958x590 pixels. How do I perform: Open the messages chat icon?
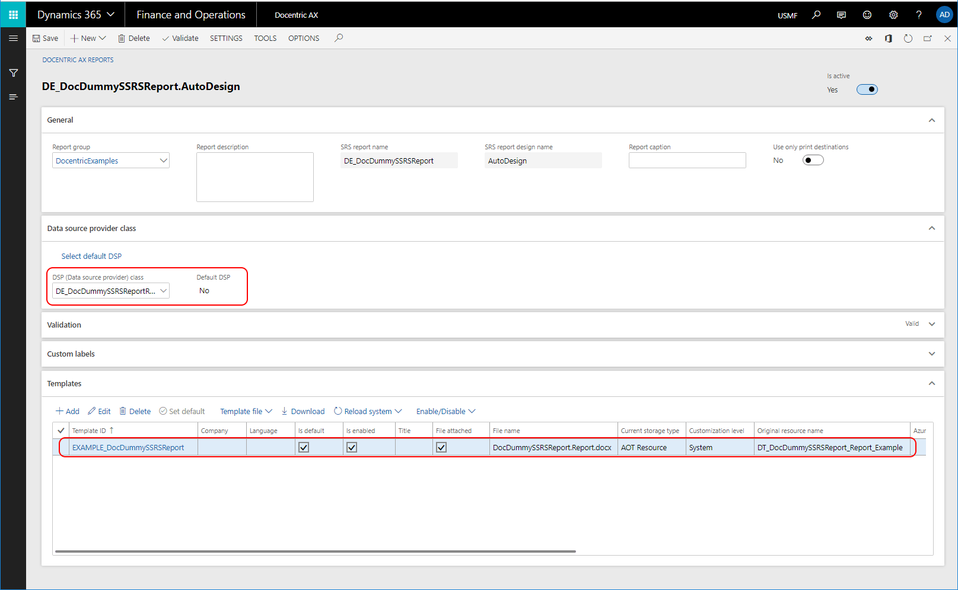841,15
